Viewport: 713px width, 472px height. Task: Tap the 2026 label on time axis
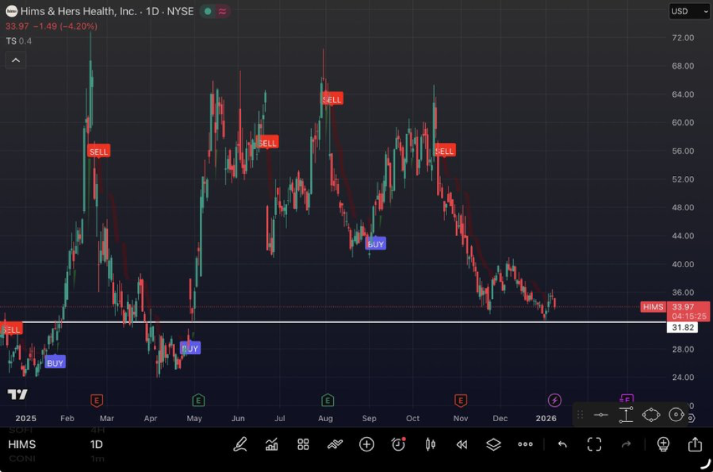(x=545, y=418)
